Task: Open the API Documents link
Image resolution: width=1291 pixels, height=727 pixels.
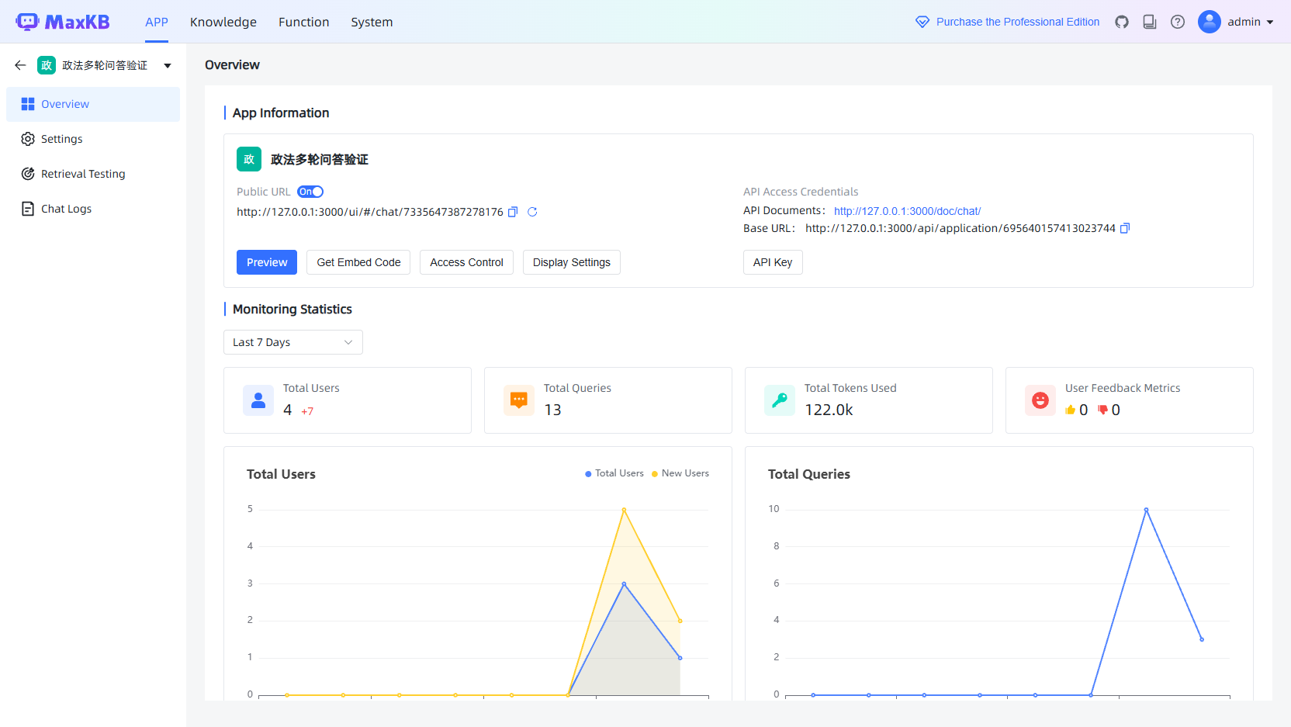Action: click(907, 211)
